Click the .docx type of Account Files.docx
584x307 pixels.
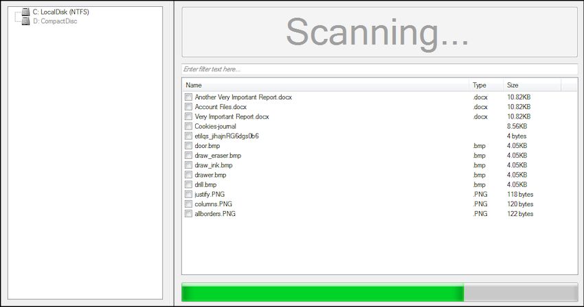pyautogui.click(x=480, y=107)
